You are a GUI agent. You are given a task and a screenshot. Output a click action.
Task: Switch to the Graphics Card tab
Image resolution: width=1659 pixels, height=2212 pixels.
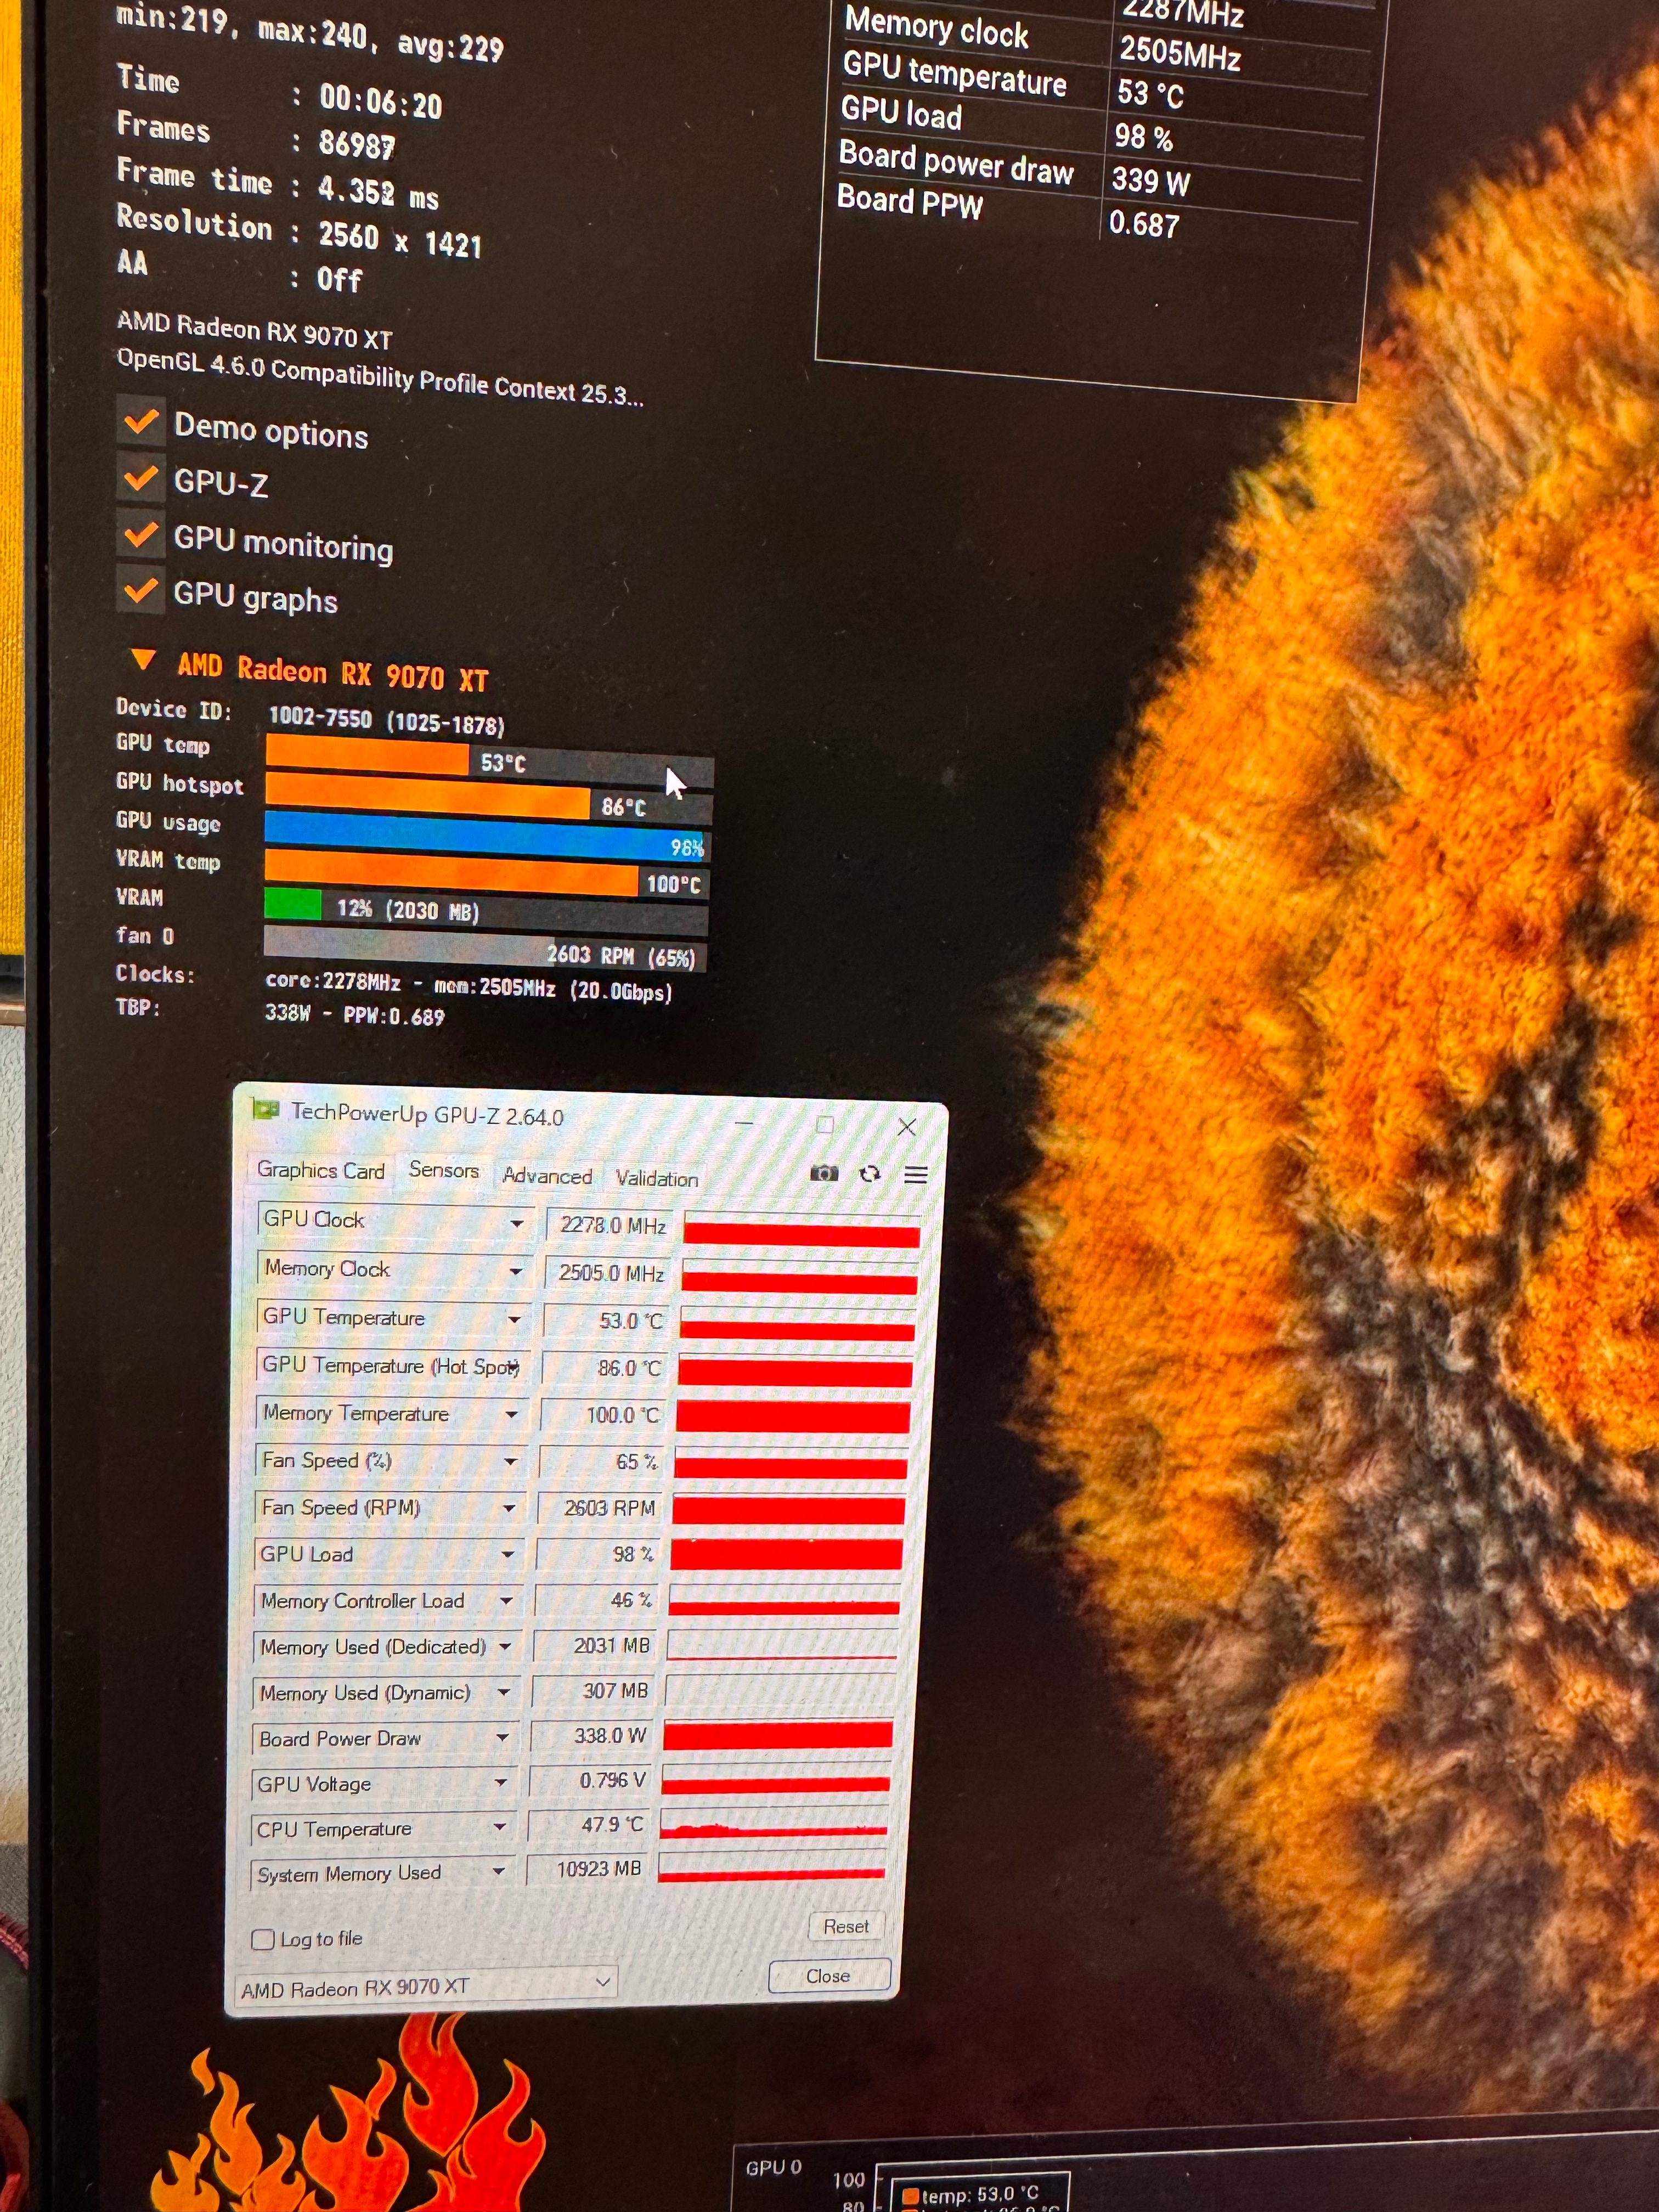pyautogui.click(x=320, y=1171)
